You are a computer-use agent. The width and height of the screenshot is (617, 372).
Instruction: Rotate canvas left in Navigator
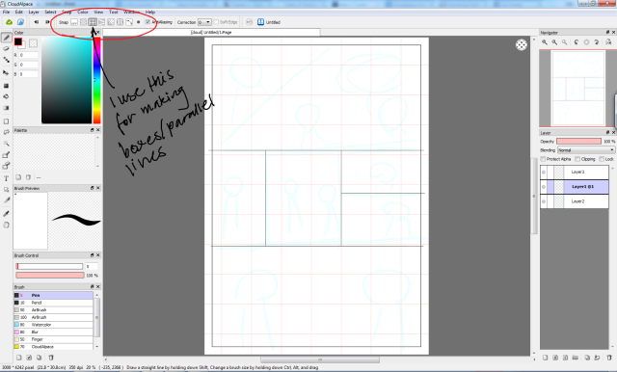coord(577,42)
